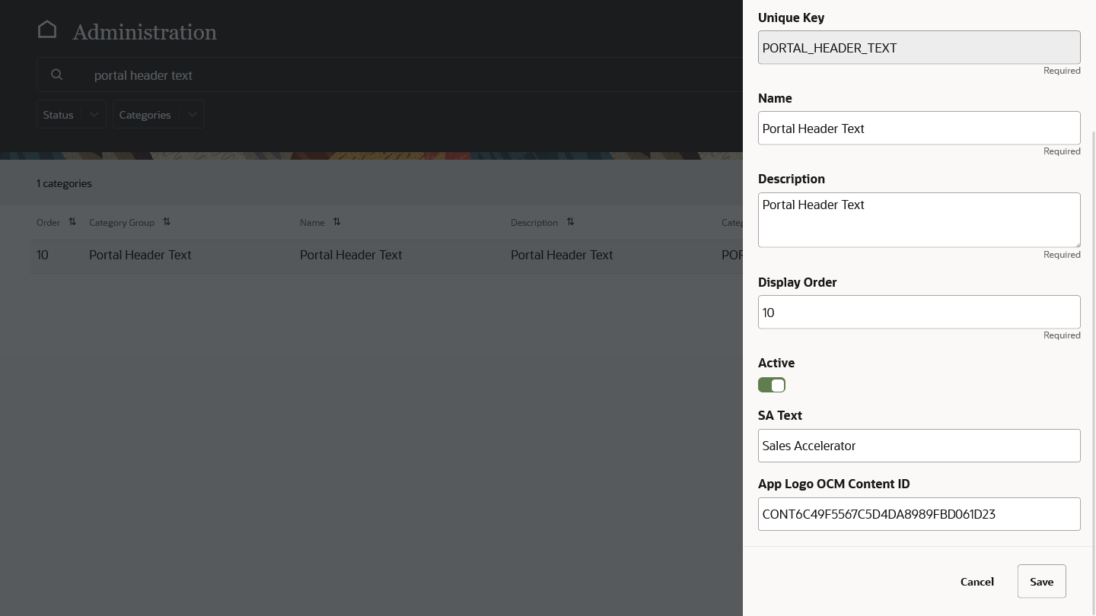This screenshot has width=1096, height=616.
Task: Edit the SA Text field
Action: click(x=919, y=445)
